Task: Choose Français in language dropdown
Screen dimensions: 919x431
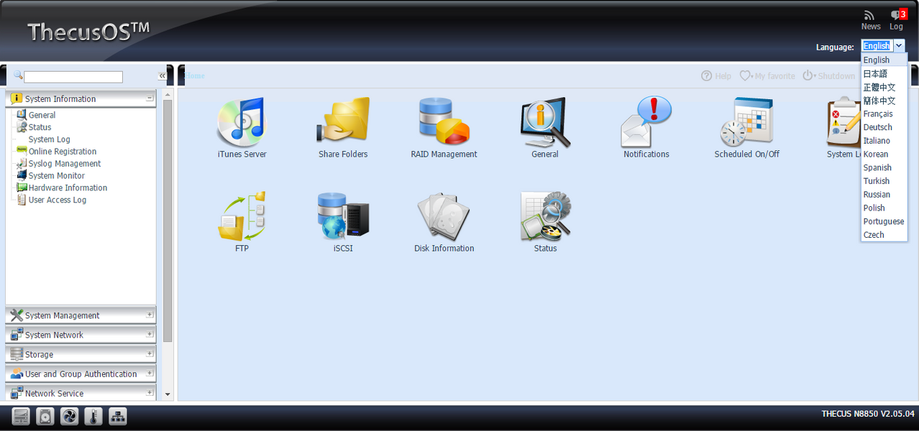Action: pyautogui.click(x=878, y=114)
